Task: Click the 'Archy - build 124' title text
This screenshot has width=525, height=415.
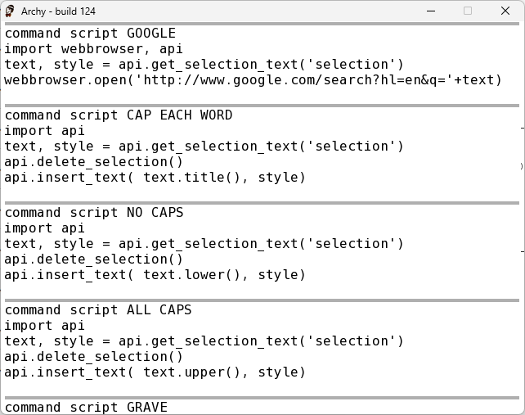Action: [58, 11]
